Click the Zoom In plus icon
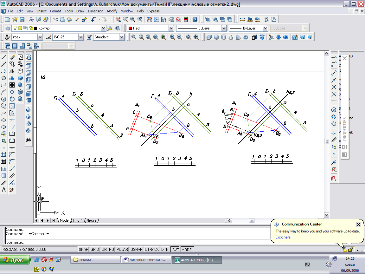Screen dimensions: 365x274 (172, 37)
